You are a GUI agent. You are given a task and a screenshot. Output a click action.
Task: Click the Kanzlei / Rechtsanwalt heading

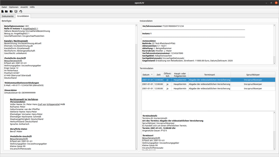(x=16, y=41)
